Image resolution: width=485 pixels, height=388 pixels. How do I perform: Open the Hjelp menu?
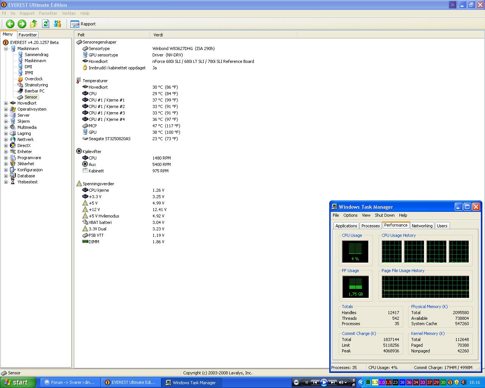(x=85, y=13)
